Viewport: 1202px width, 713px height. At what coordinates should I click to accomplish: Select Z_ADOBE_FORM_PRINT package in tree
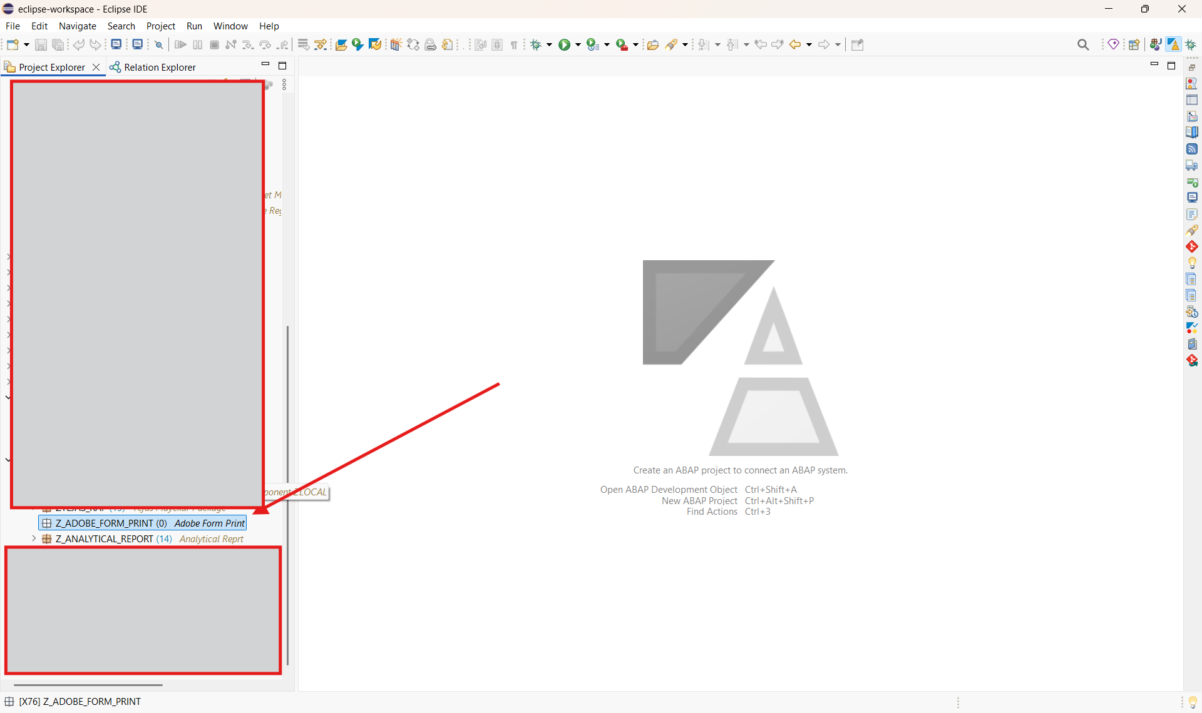(x=143, y=523)
